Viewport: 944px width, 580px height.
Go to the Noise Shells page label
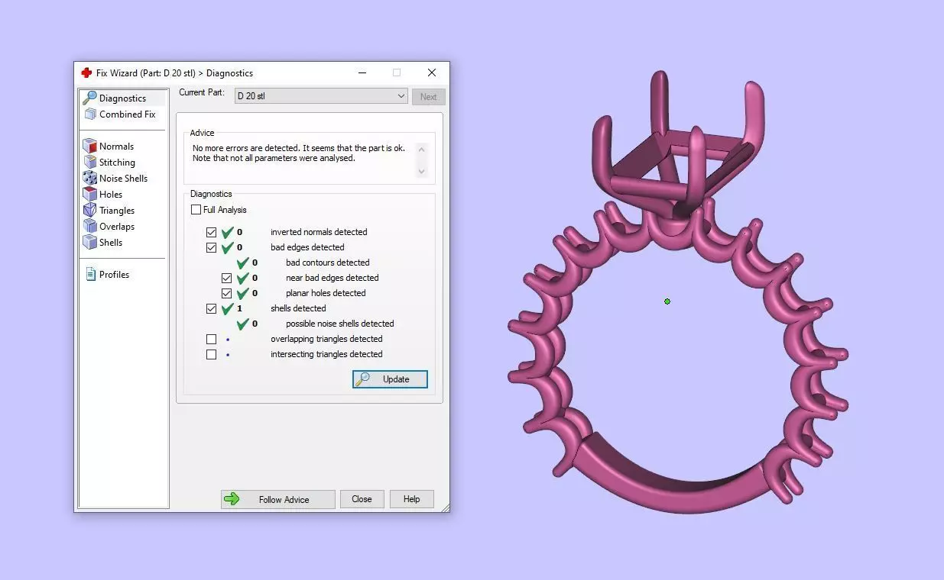pos(123,179)
